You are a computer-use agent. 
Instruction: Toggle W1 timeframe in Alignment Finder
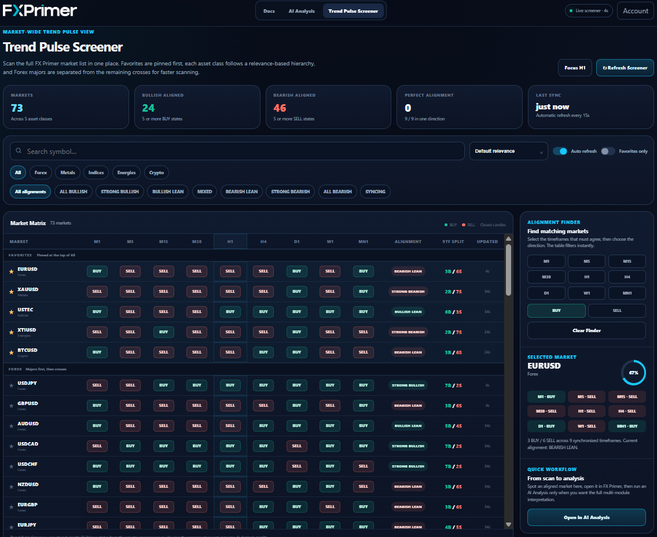click(x=586, y=293)
